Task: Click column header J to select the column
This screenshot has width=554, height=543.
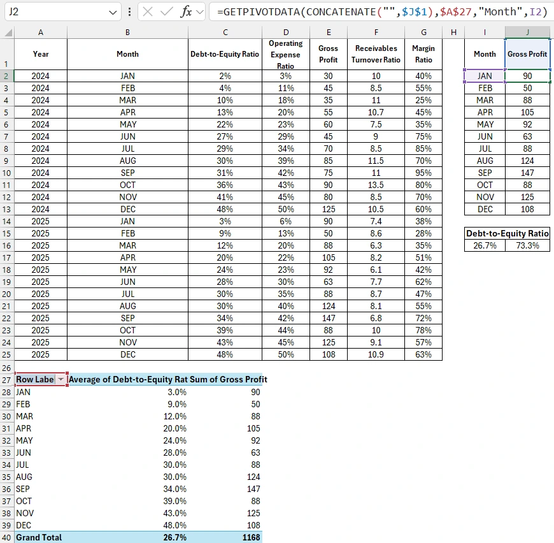Action: pos(527,32)
